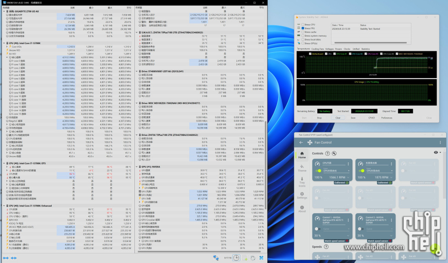Image resolution: width=448 pixels, height=263 pixels.
Task: Open HWiNFO network remote monitoring icon
Action: point(216,258)
